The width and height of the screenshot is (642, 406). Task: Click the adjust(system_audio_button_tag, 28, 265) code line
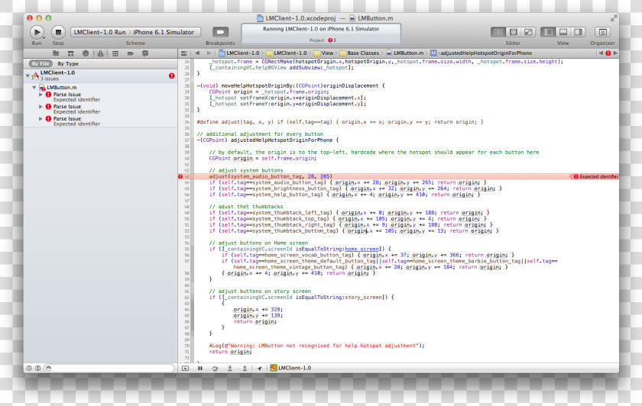271,176
